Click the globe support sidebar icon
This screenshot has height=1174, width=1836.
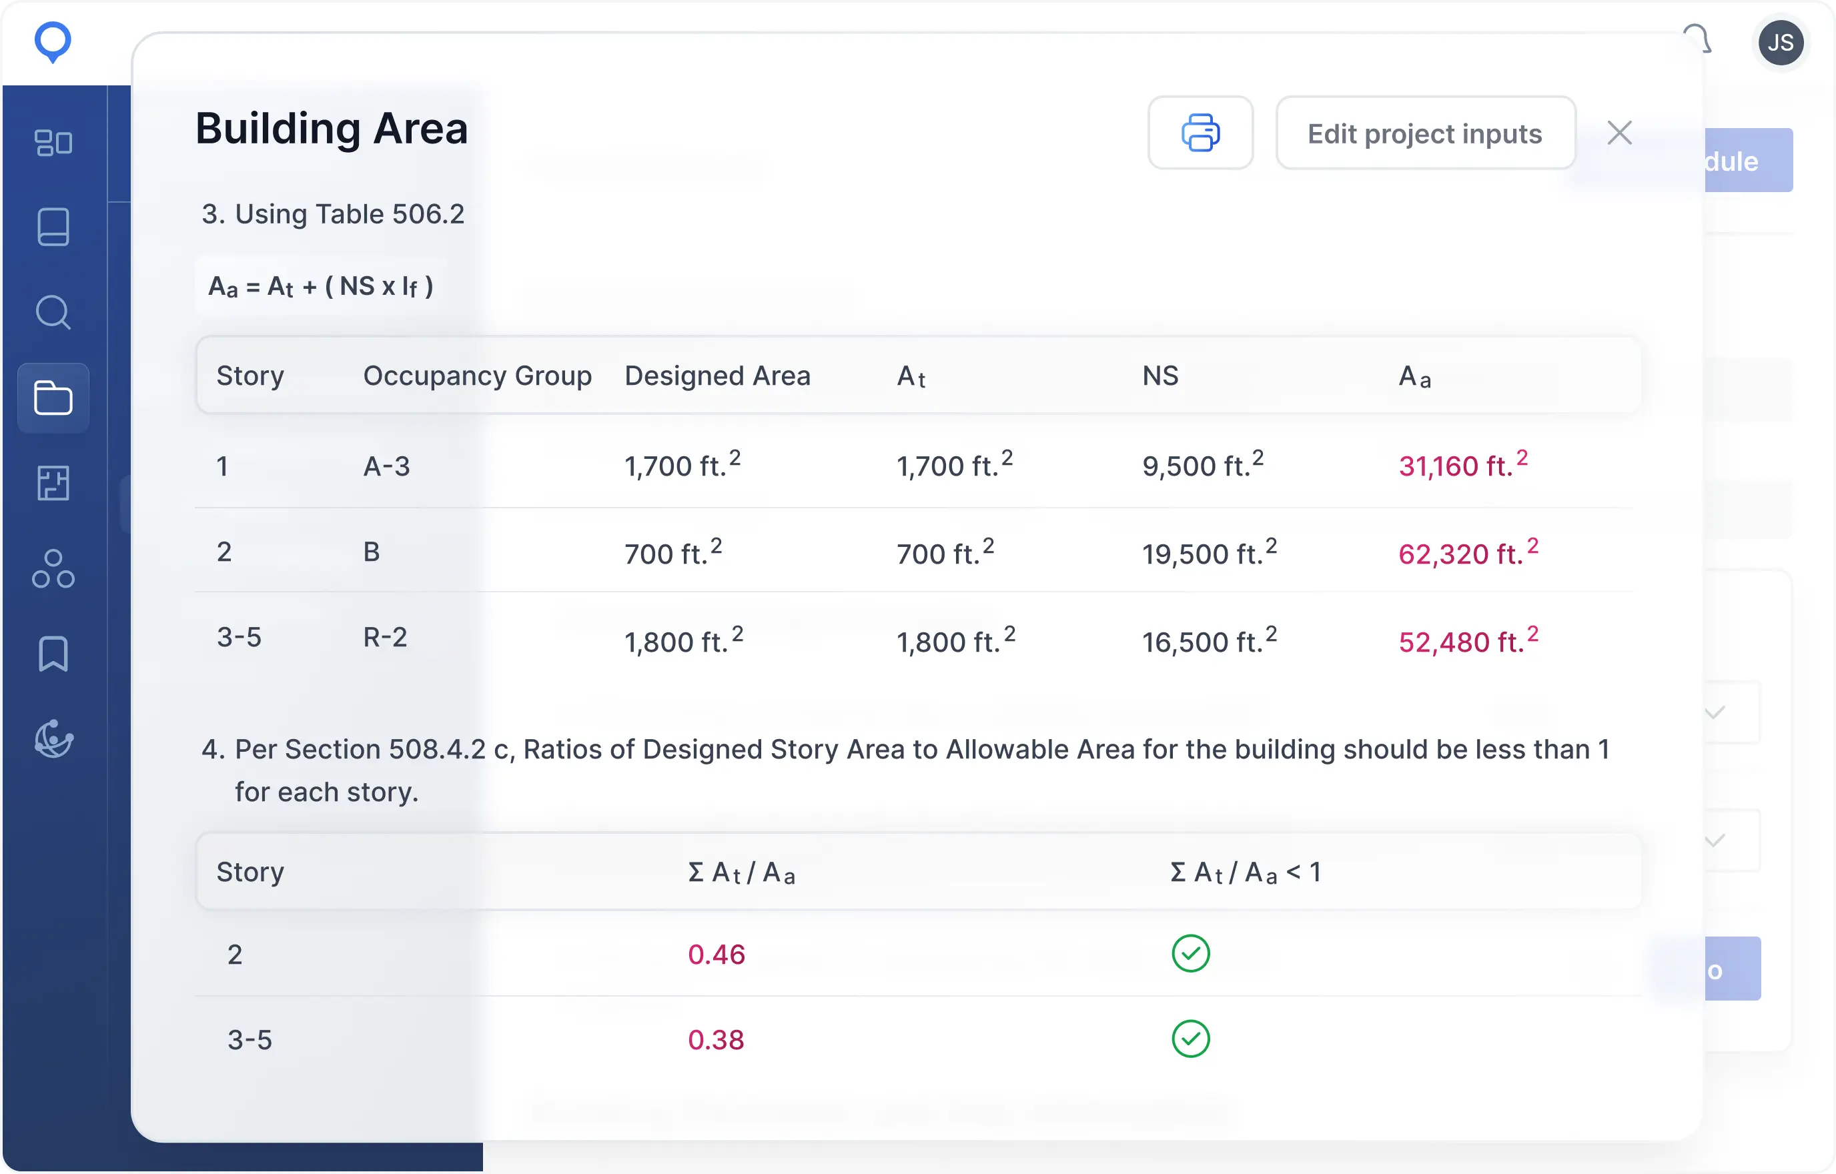coord(53,738)
